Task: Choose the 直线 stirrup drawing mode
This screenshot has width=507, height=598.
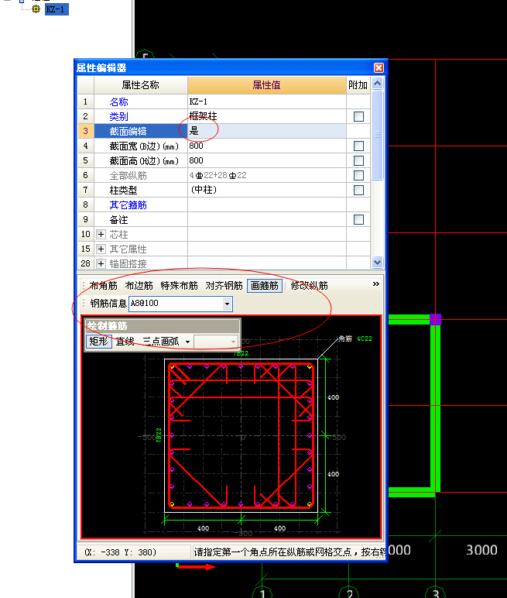Action: point(125,342)
